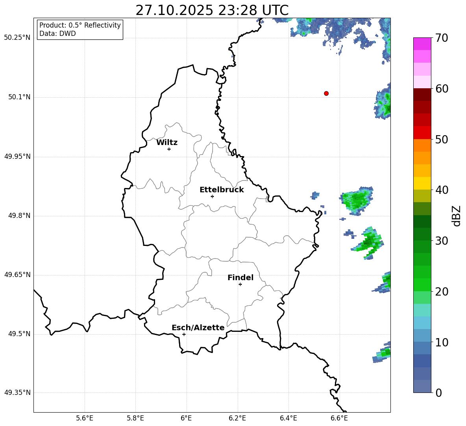This screenshot has width=466, height=426.
Task: Click the 30 colorbar tick label
Action: pos(442,241)
